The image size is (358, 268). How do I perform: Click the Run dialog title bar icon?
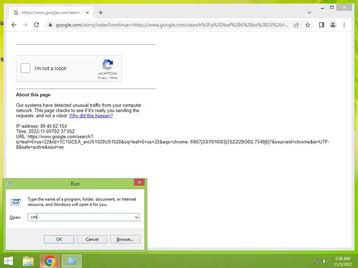point(9,184)
